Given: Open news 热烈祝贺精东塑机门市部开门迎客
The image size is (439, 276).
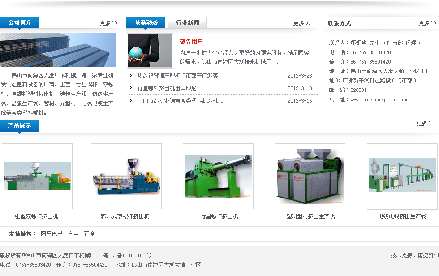Looking at the screenshot, I should (177, 76).
